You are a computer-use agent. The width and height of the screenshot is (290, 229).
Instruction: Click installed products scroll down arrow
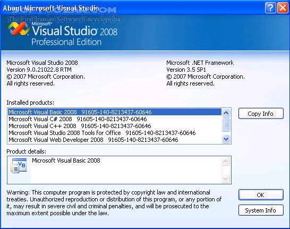[x=226, y=139]
